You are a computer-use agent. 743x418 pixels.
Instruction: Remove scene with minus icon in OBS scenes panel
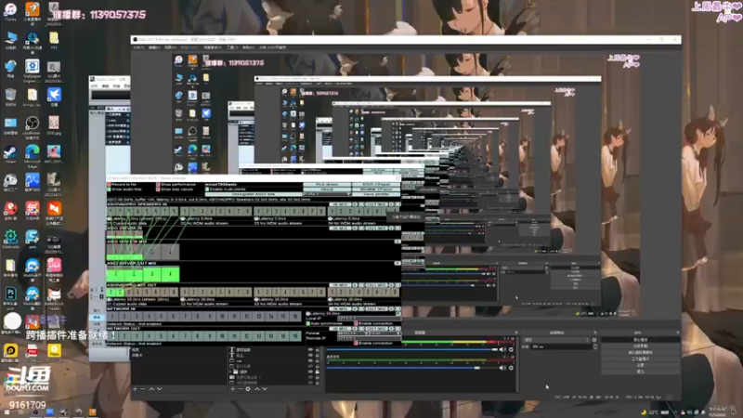tap(143, 388)
